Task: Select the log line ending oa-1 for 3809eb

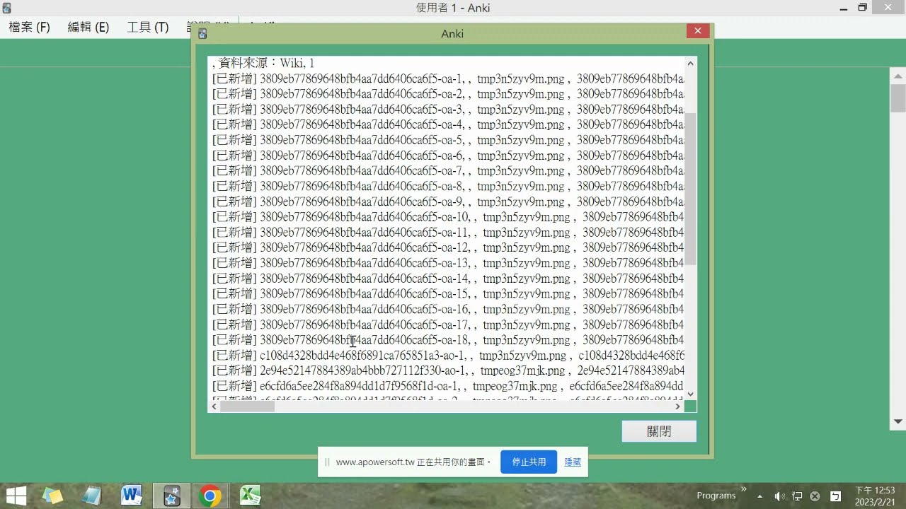Action: tap(448, 78)
